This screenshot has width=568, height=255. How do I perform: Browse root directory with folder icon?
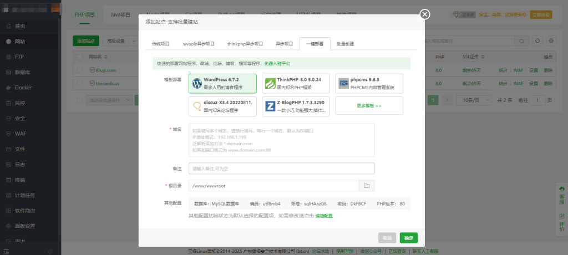tap(367, 186)
